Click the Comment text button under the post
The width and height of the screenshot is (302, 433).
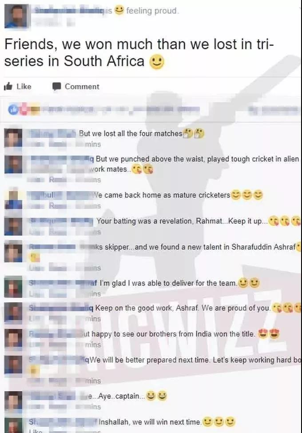(82, 87)
